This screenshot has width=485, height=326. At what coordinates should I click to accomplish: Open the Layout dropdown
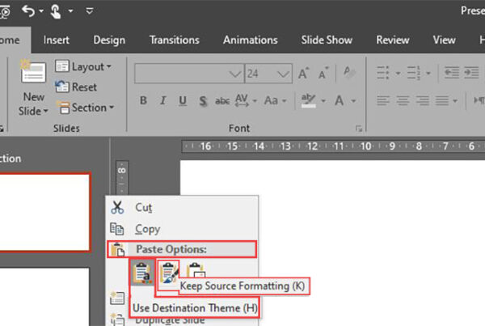[83, 66]
